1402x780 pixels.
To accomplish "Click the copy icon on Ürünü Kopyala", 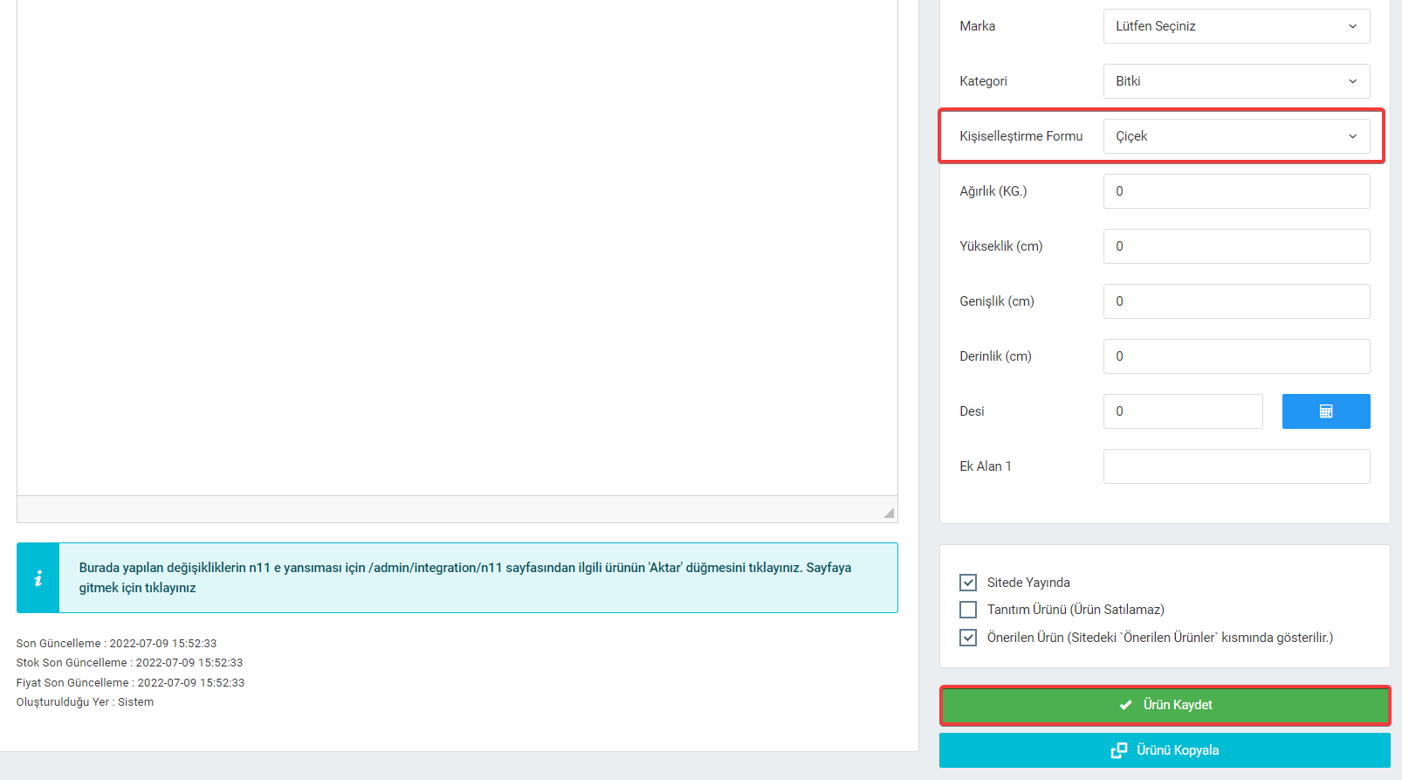I will (x=1118, y=750).
